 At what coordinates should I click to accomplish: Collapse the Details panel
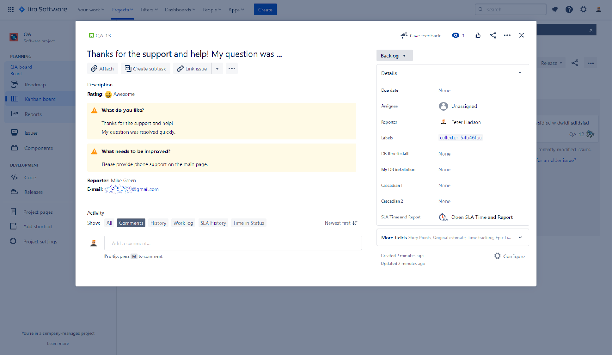click(x=520, y=73)
